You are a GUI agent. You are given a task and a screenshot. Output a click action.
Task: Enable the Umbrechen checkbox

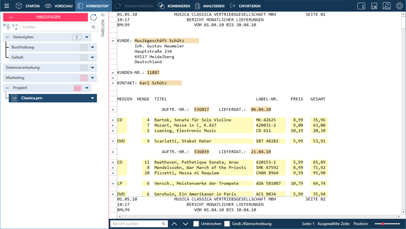click(196, 224)
